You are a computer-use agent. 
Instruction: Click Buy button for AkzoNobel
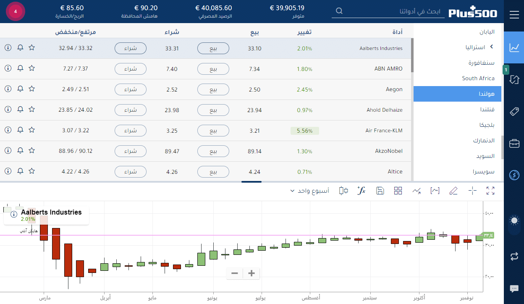131,151
